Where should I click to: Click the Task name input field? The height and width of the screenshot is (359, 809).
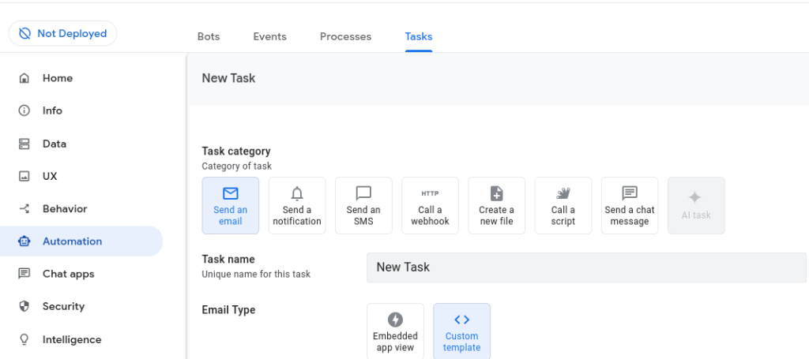[x=586, y=267]
